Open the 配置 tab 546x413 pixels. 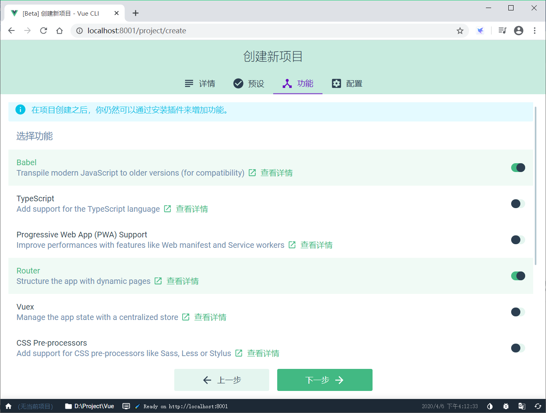pos(347,83)
